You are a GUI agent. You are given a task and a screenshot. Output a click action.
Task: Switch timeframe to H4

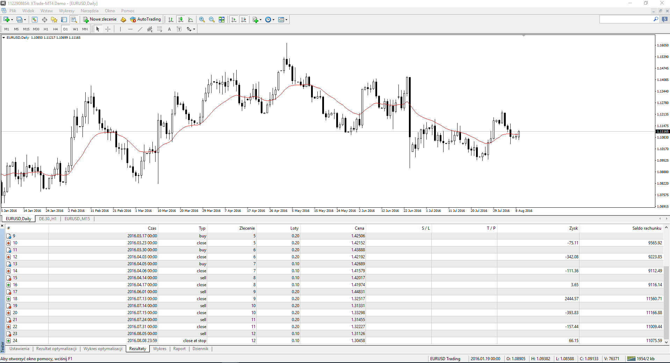(x=55, y=29)
